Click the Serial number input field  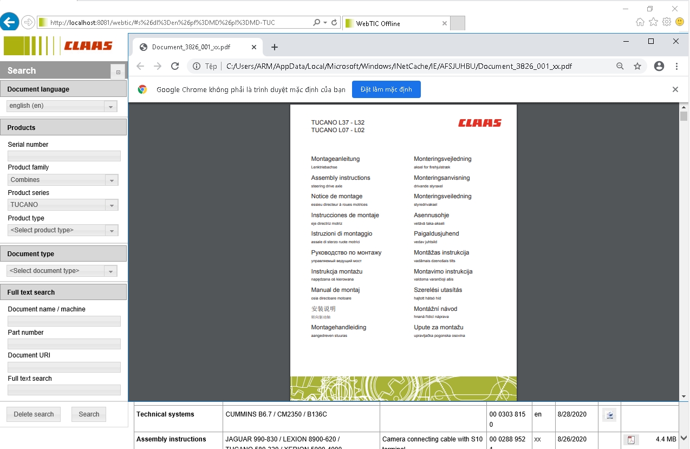point(64,155)
